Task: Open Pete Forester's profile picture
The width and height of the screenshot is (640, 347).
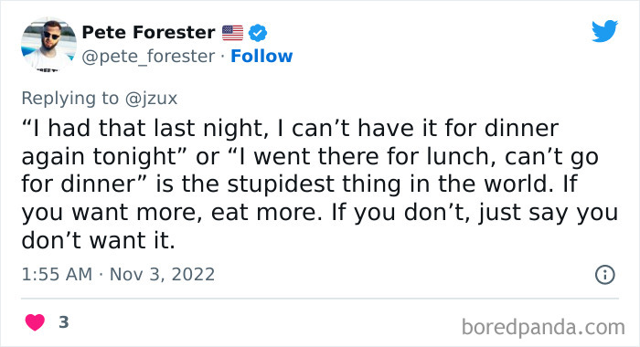Action: (x=48, y=45)
